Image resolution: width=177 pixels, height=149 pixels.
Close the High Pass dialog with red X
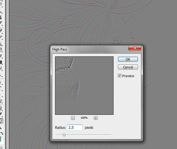point(135,48)
